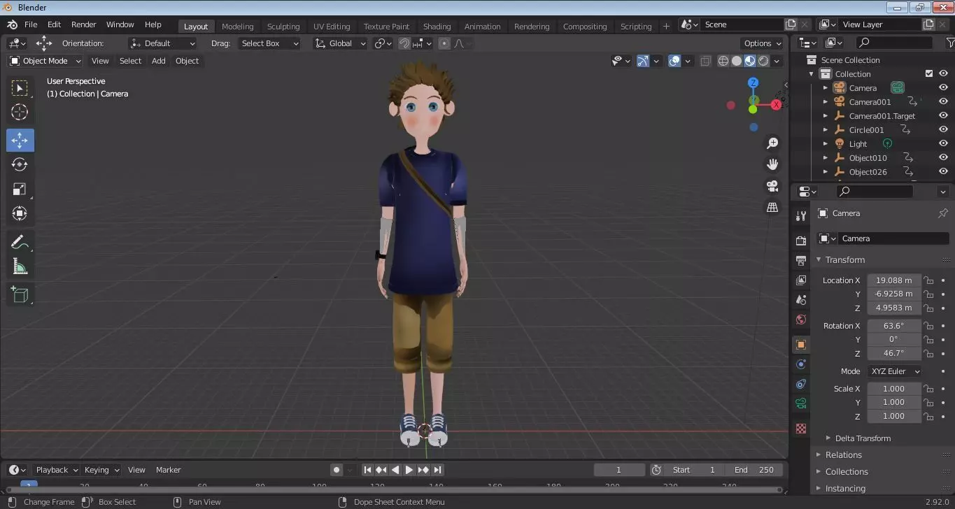Open the View Layer properties tab
955x509 pixels.
tap(801, 280)
